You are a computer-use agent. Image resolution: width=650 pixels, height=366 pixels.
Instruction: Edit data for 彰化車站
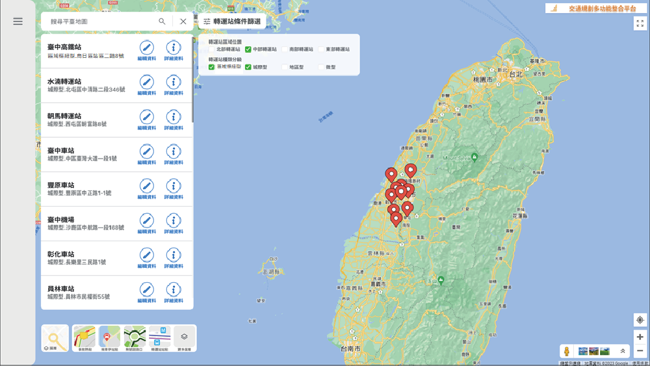coord(147,258)
